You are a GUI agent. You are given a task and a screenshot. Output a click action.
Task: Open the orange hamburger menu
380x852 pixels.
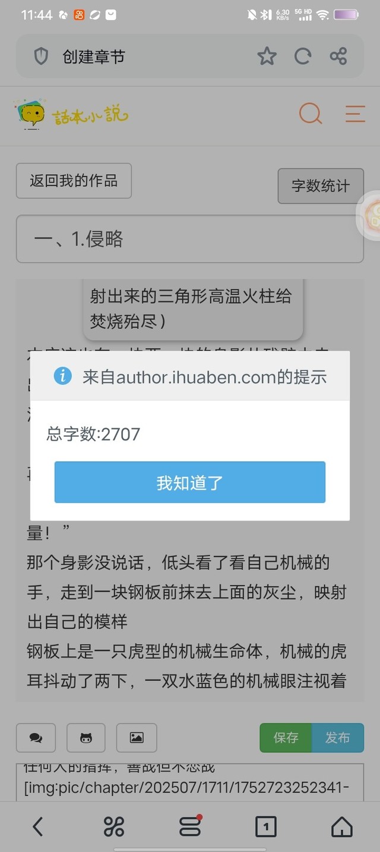(x=355, y=114)
